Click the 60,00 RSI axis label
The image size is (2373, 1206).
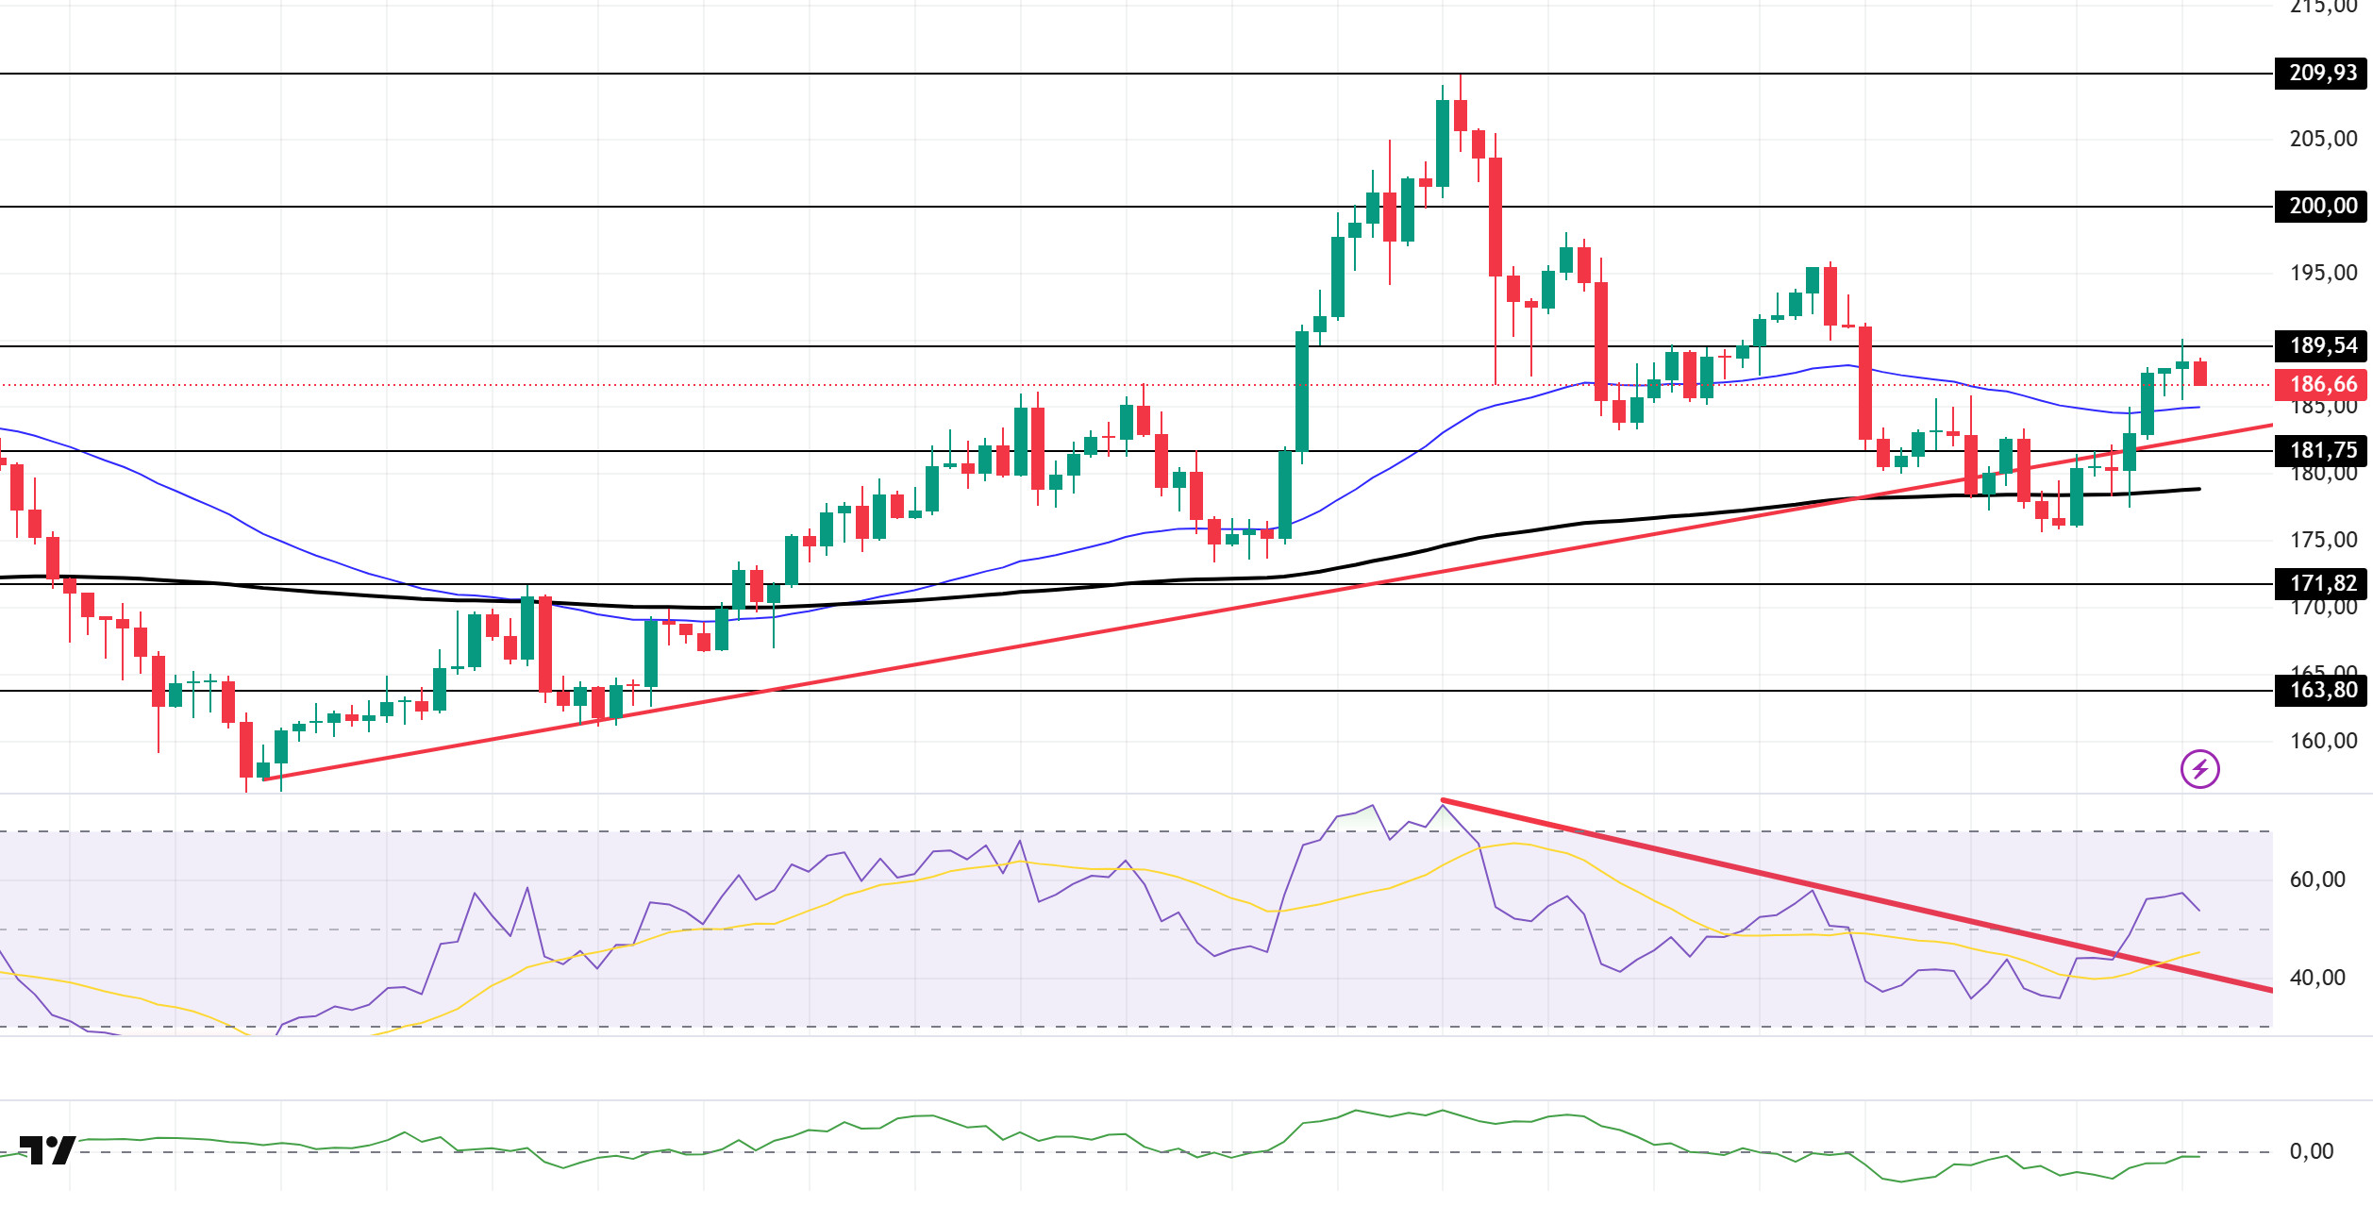pyautogui.click(x=2316, y=879)
